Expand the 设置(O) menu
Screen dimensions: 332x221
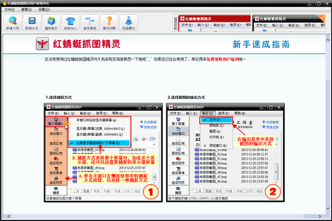[x=44, y=9]
